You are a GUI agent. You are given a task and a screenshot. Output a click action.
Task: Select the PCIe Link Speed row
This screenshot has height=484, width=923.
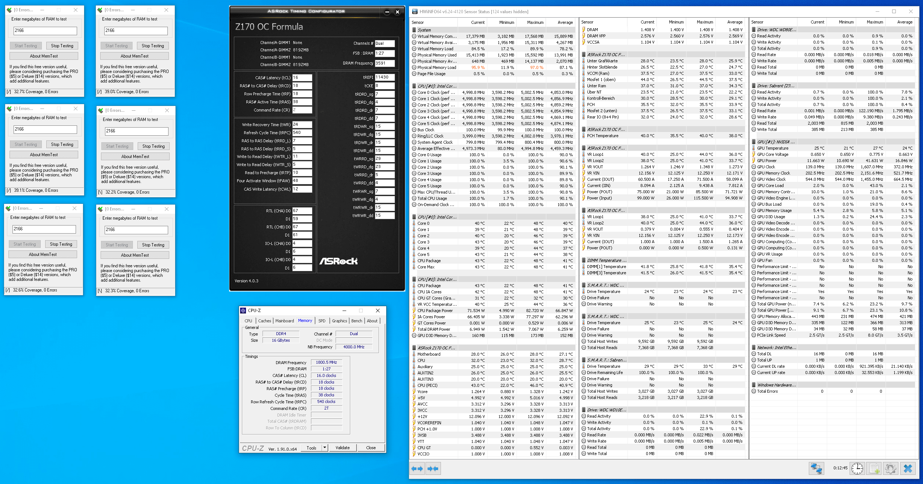[832, 335]
